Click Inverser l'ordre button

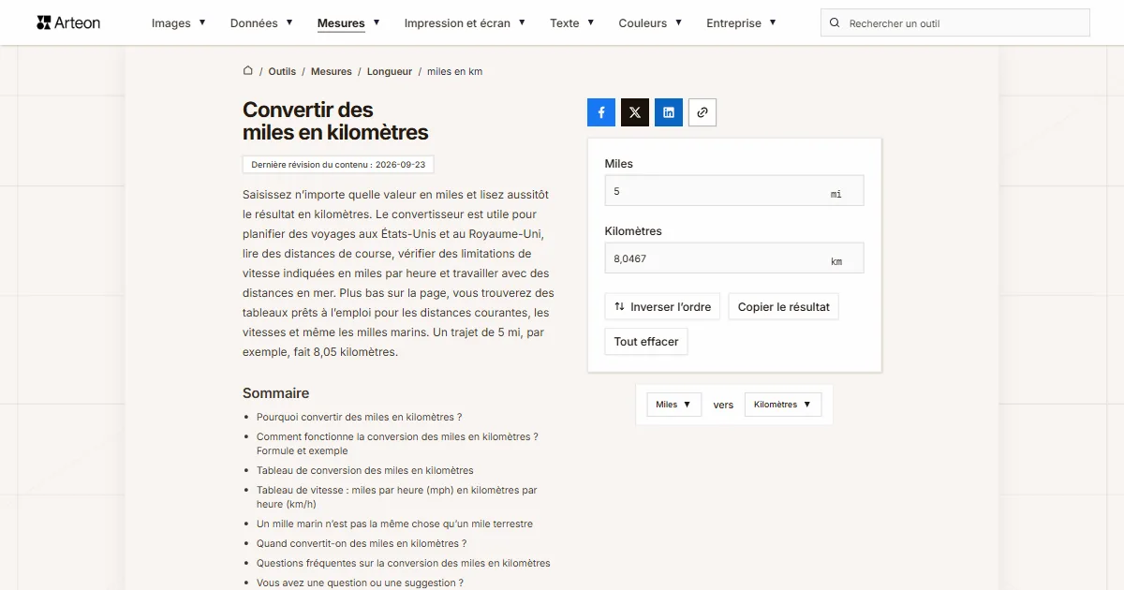point(662,306)
